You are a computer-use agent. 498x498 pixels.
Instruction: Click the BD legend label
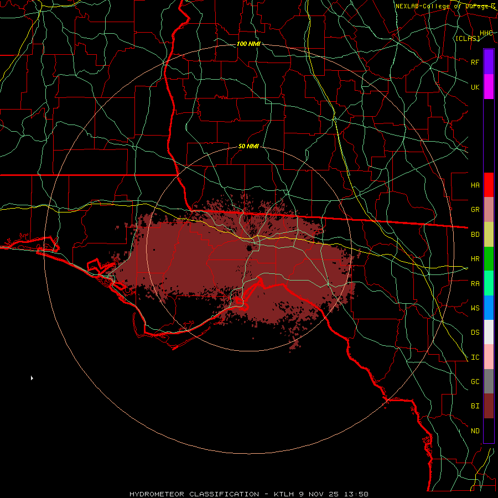475,235
